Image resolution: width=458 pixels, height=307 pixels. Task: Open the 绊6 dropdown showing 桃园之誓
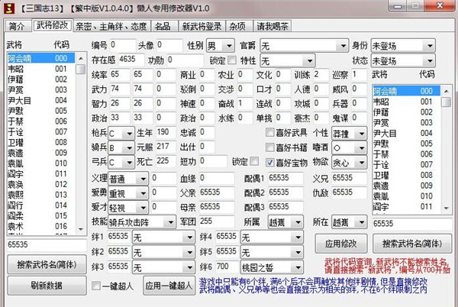click(x=272, y=267)
